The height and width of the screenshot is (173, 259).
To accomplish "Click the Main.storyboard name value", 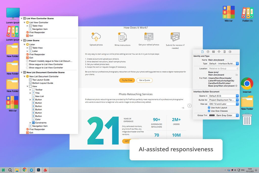I will [216, 60].
